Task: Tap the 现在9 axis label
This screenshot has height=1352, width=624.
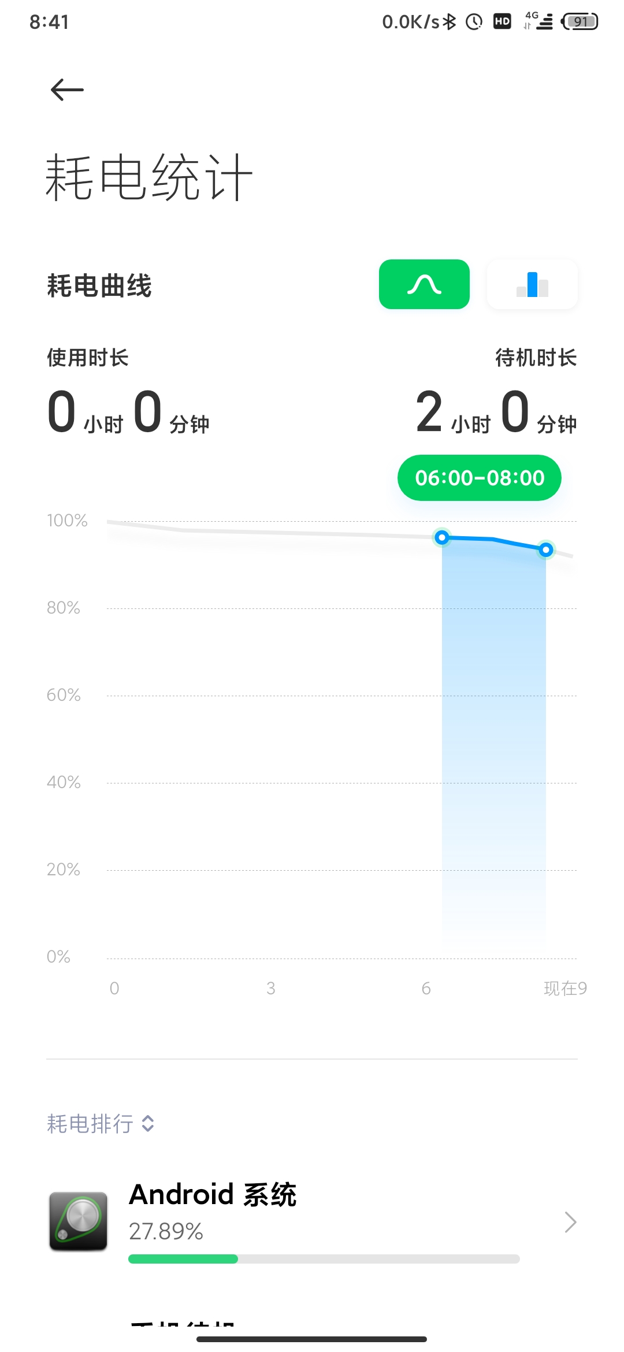Action: pos(565,989)
